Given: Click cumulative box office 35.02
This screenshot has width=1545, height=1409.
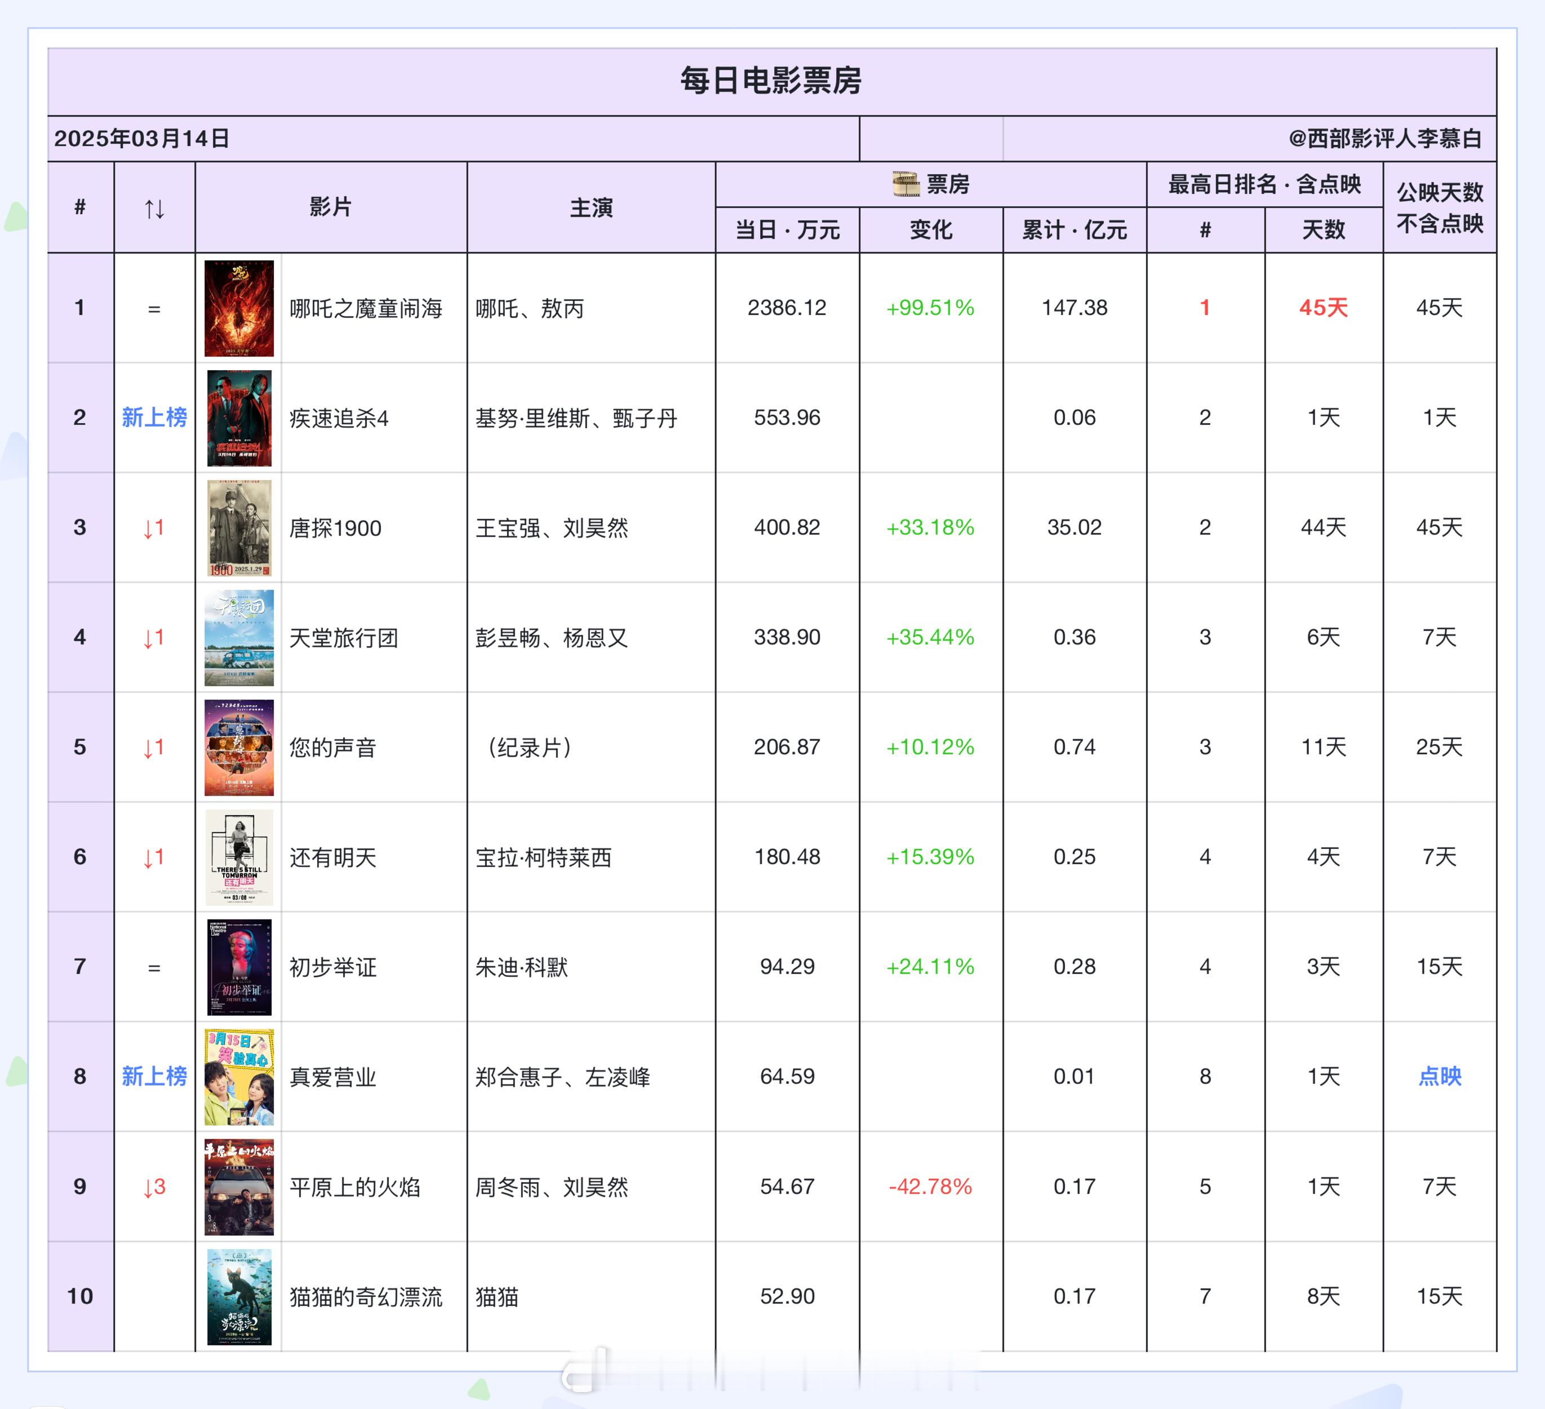Looking at the screenshot, I should [1075, 528].
